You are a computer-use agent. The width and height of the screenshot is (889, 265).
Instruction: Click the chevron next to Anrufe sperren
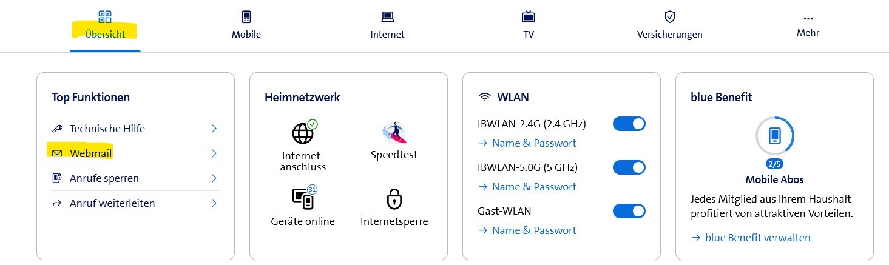coord(214,178)
